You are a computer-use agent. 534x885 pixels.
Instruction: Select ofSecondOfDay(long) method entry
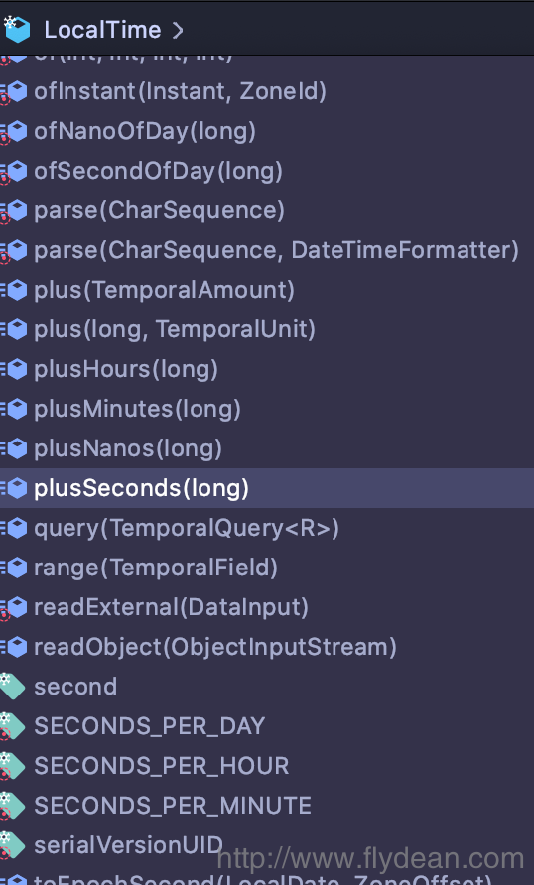pos(267,171)
